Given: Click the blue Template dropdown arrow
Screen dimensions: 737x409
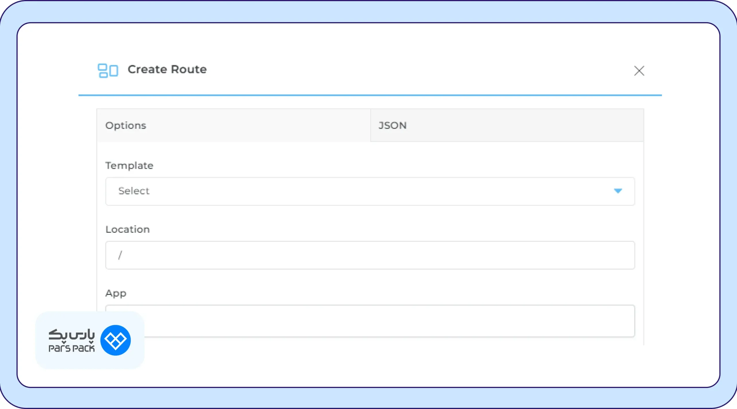Looking at the screenshot, I should (x=618, y=191).
